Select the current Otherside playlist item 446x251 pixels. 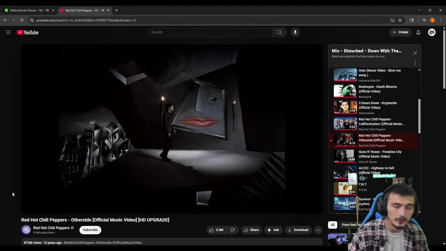point(373,140)
